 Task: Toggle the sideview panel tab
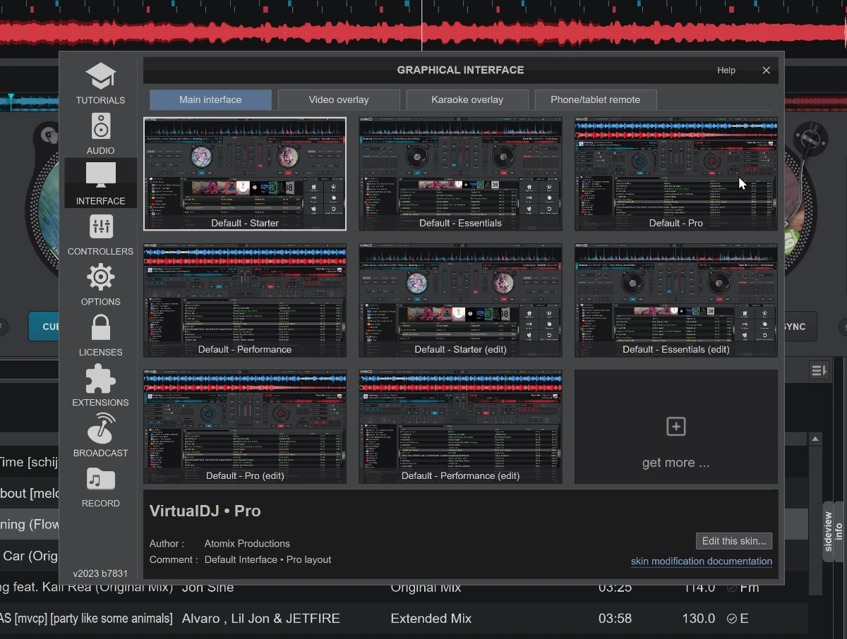pyautogui.click(x=828, y=530)
